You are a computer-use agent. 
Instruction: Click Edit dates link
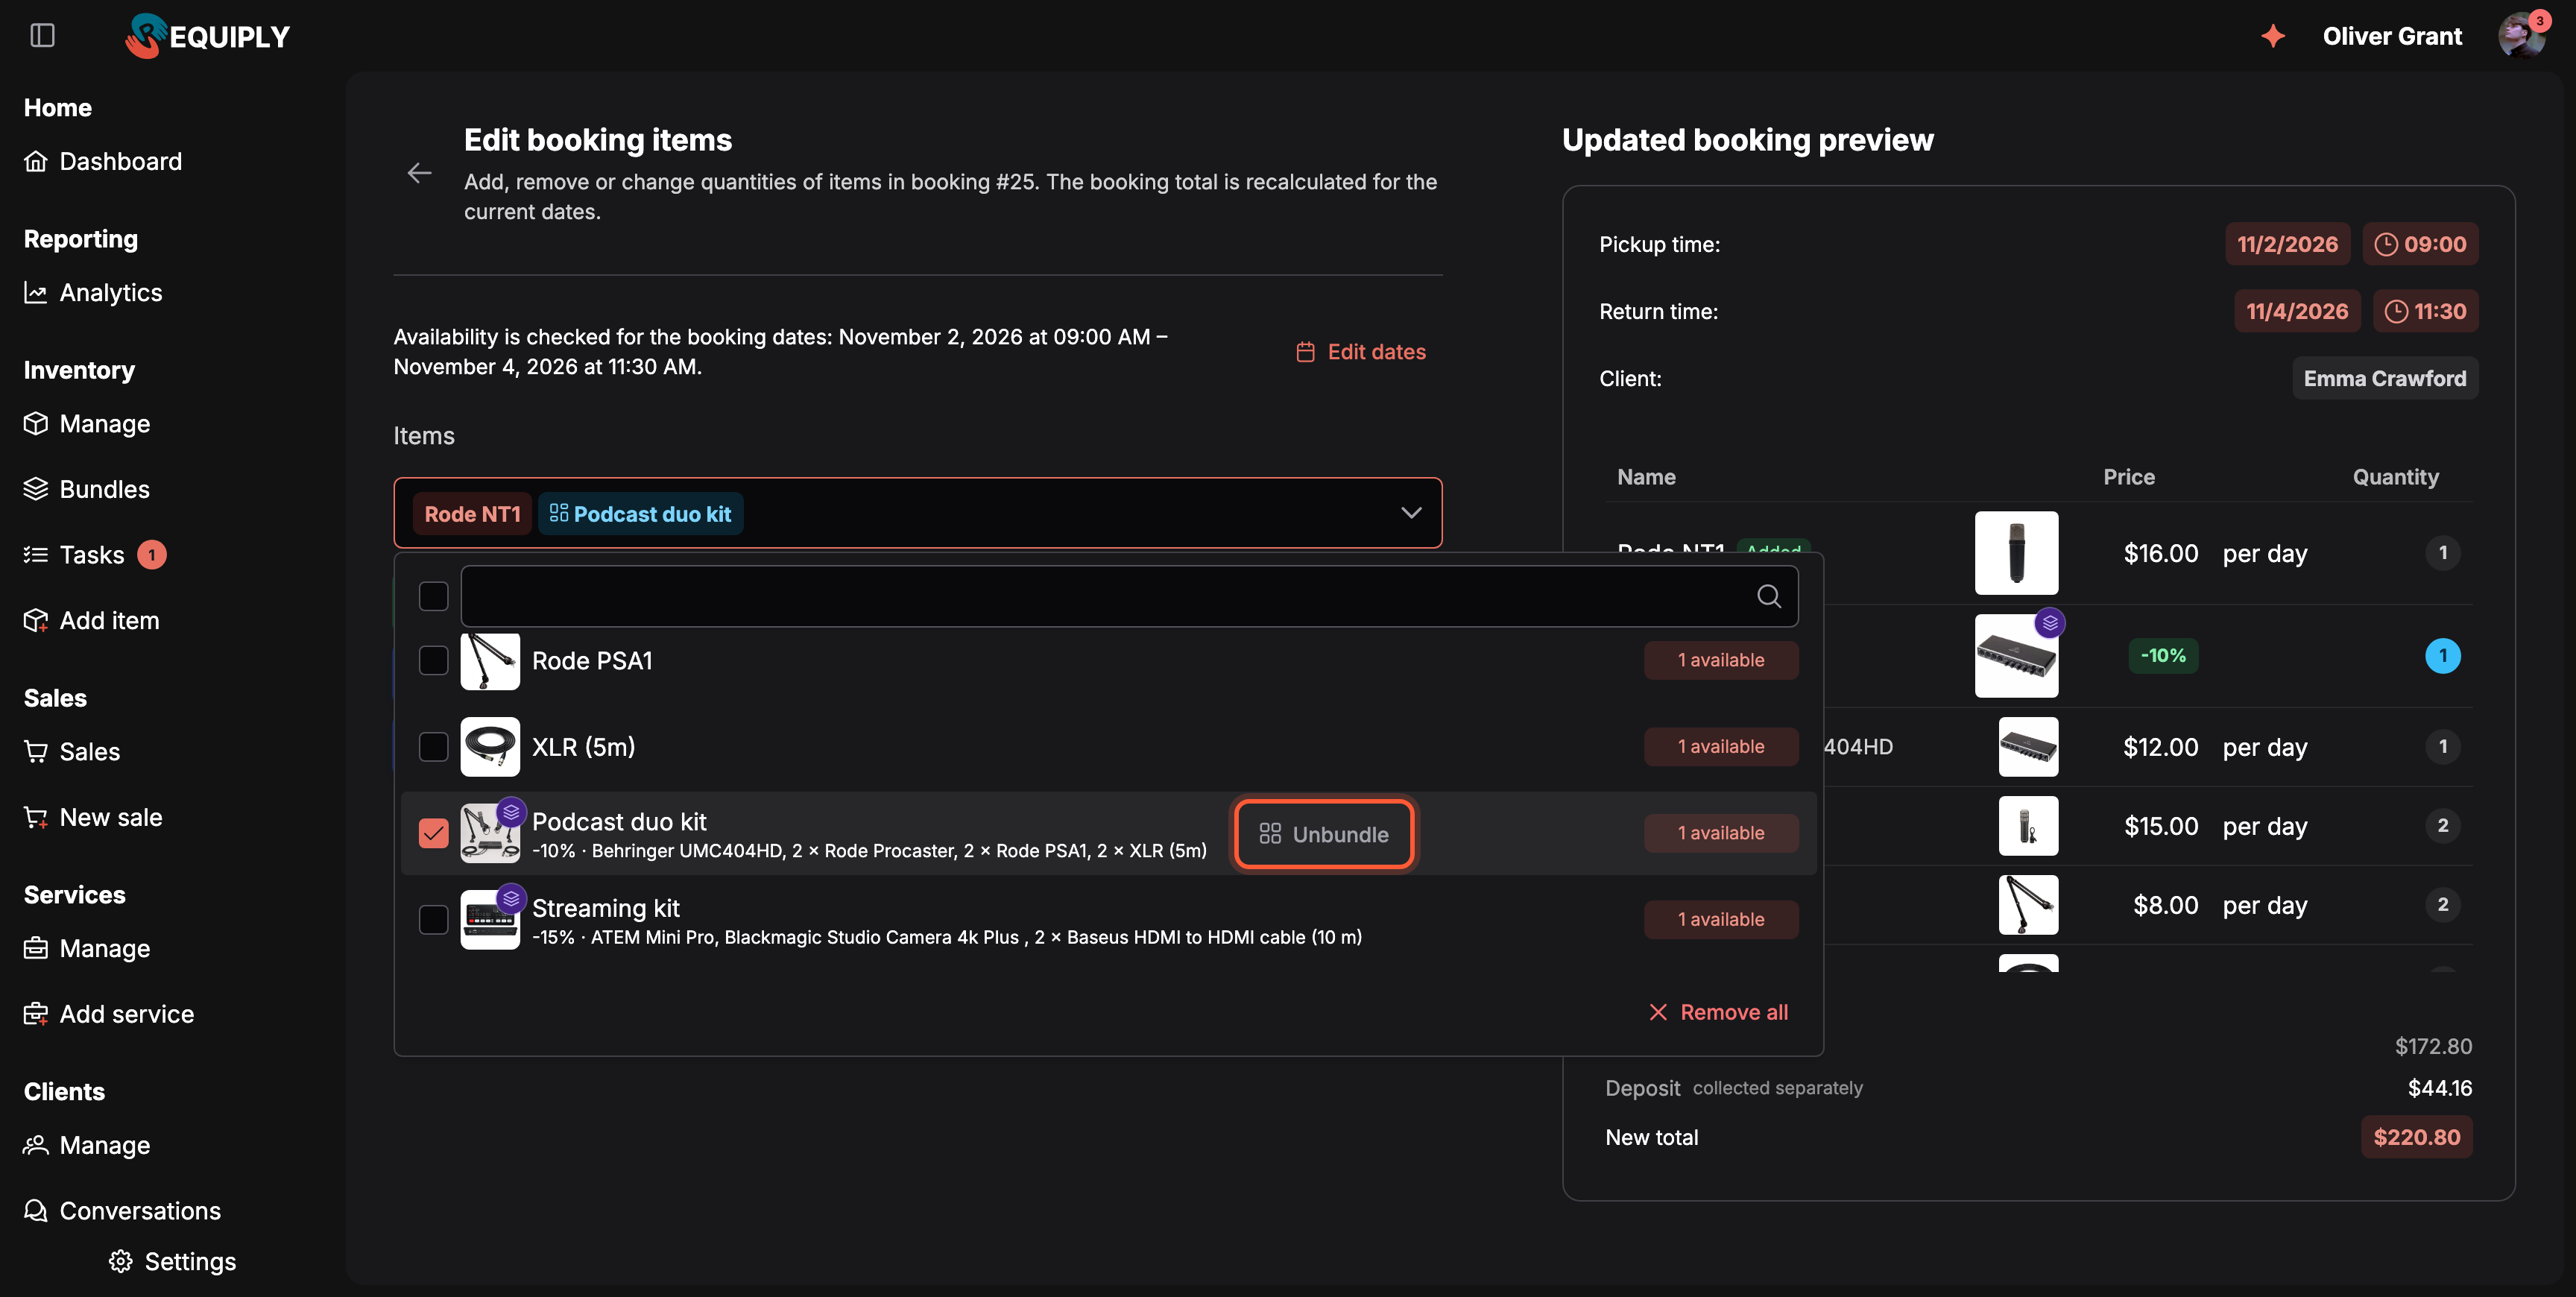point(1361,351)
